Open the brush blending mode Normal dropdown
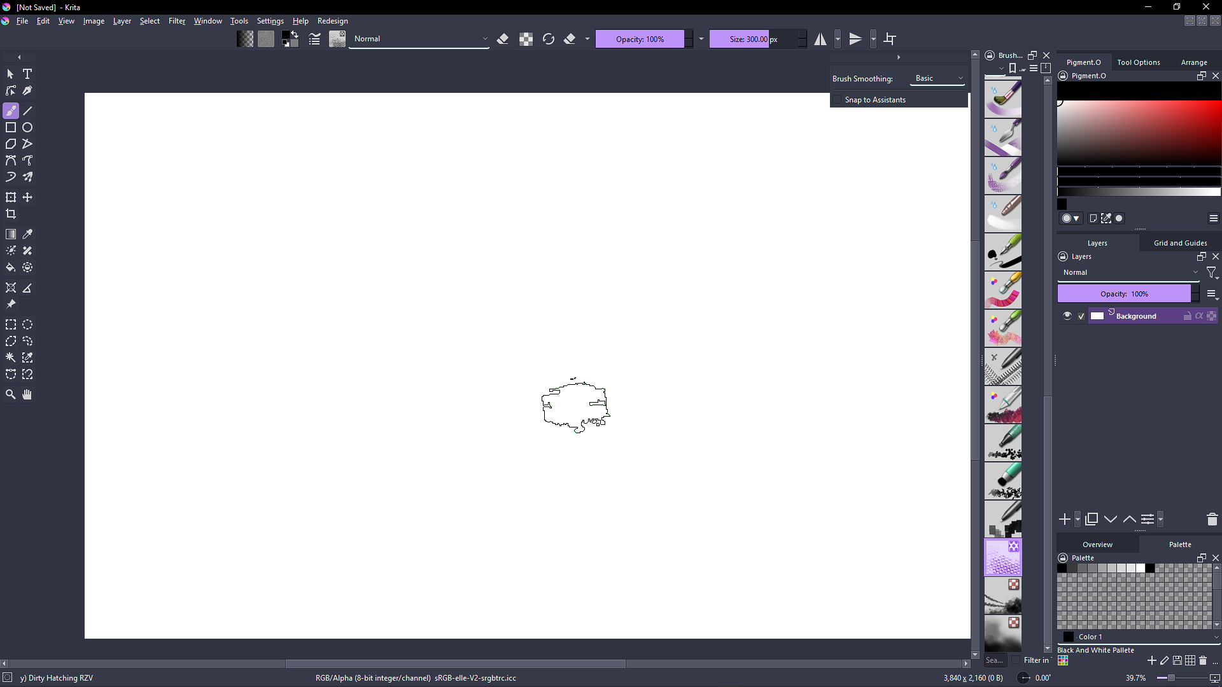 coord(420,39)
